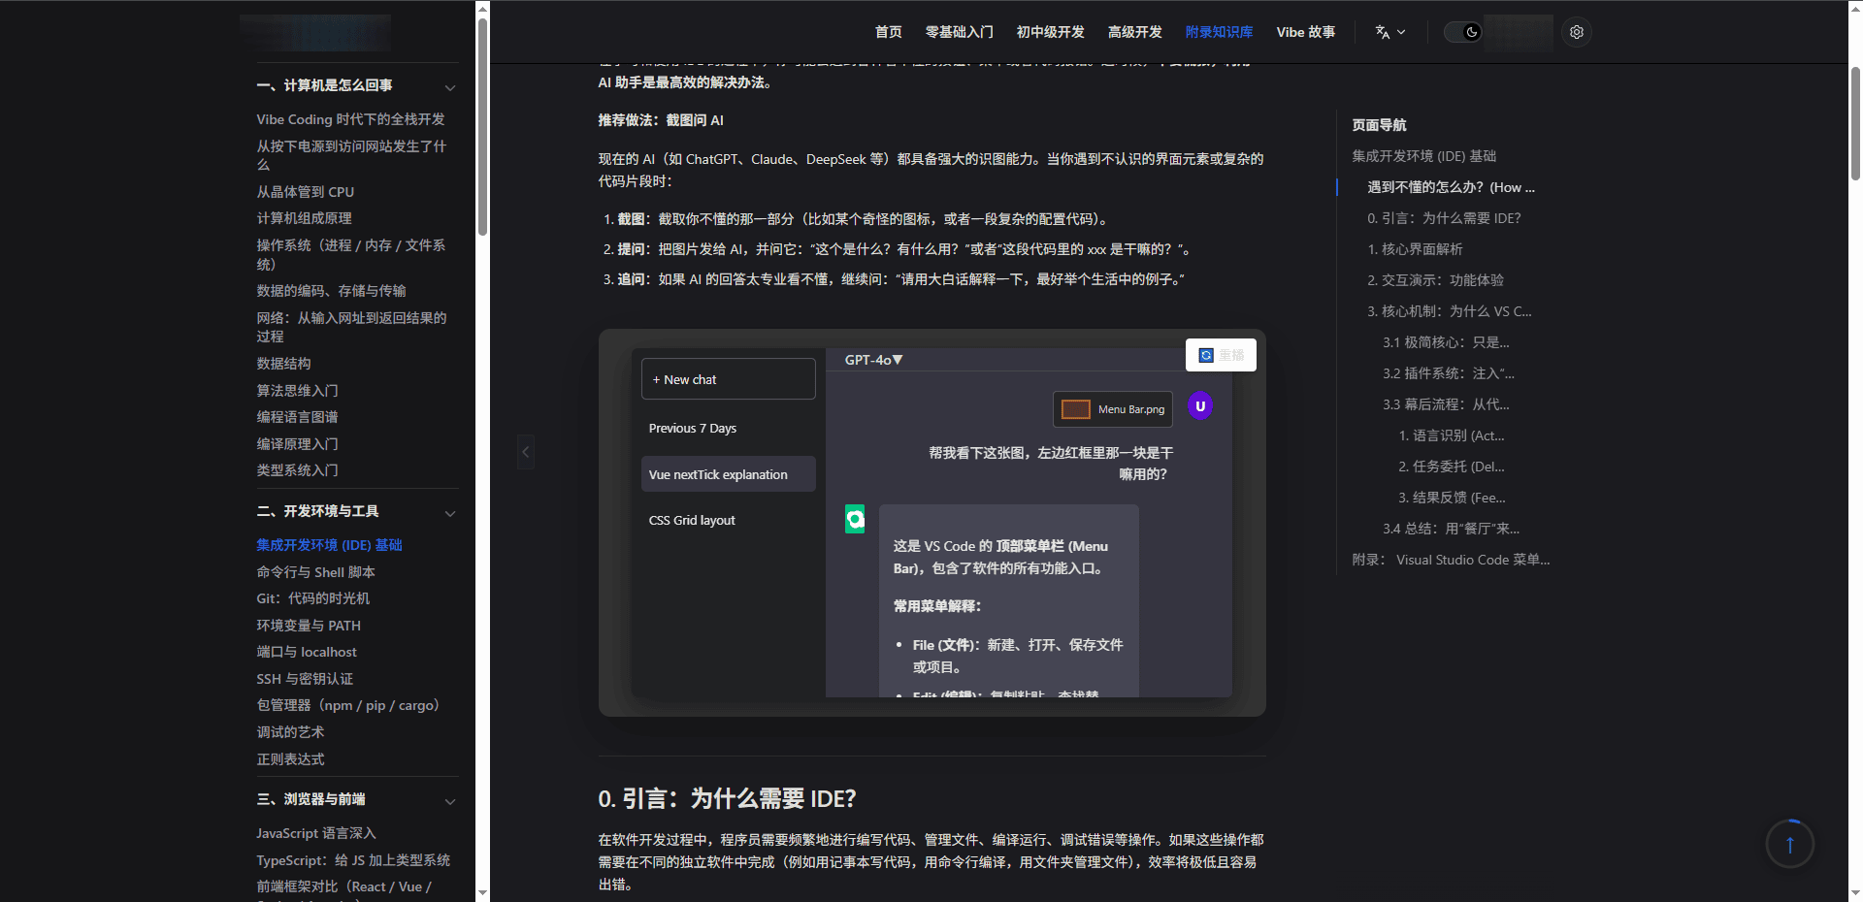Click the left sidebar vertical scrollbar thumb
This screenshot has height=902, width=1863.
[x=482, y=126]
